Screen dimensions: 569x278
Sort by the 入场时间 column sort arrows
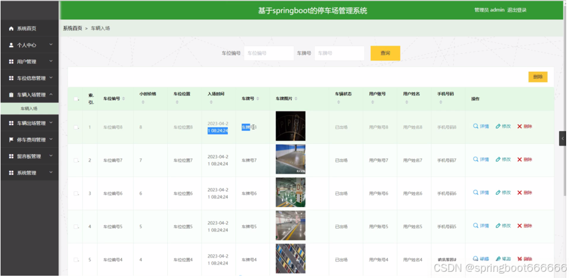point(211,102)
